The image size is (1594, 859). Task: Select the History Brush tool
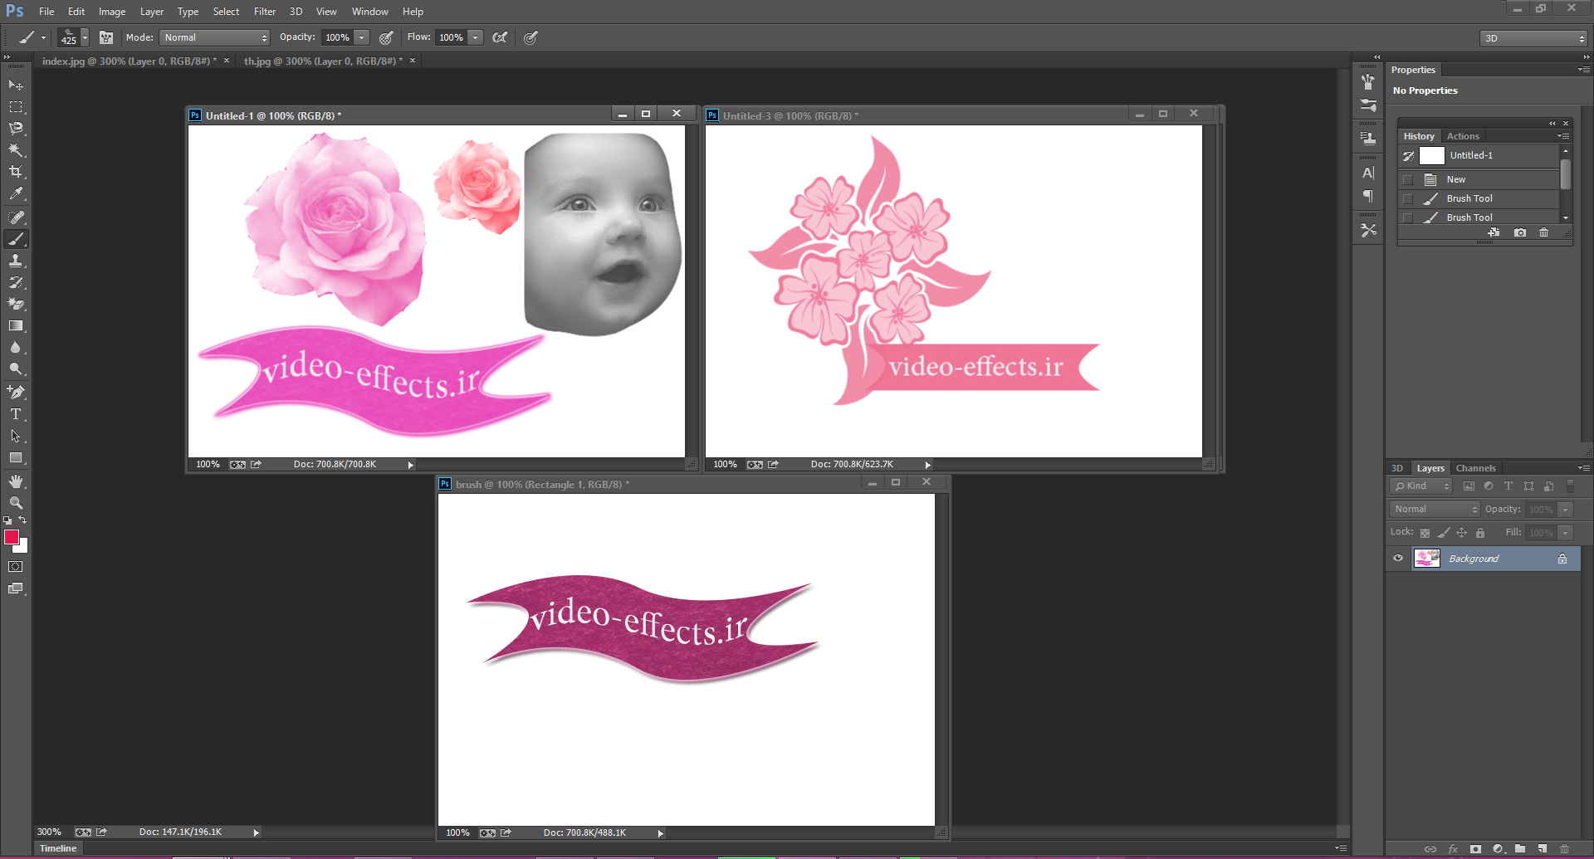click(16, 282)
